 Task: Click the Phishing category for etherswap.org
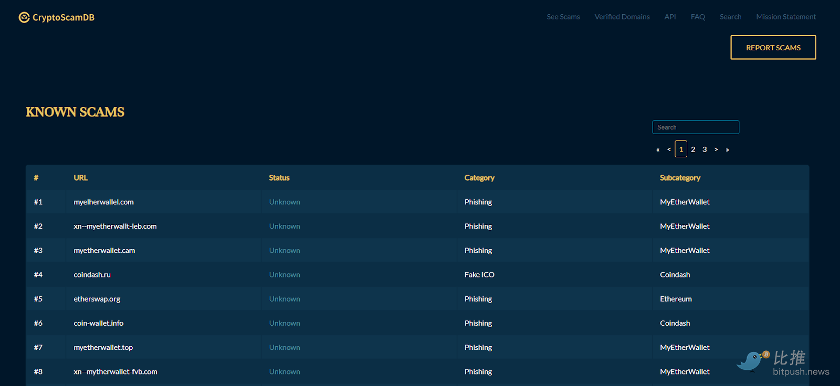coord(478,299)
